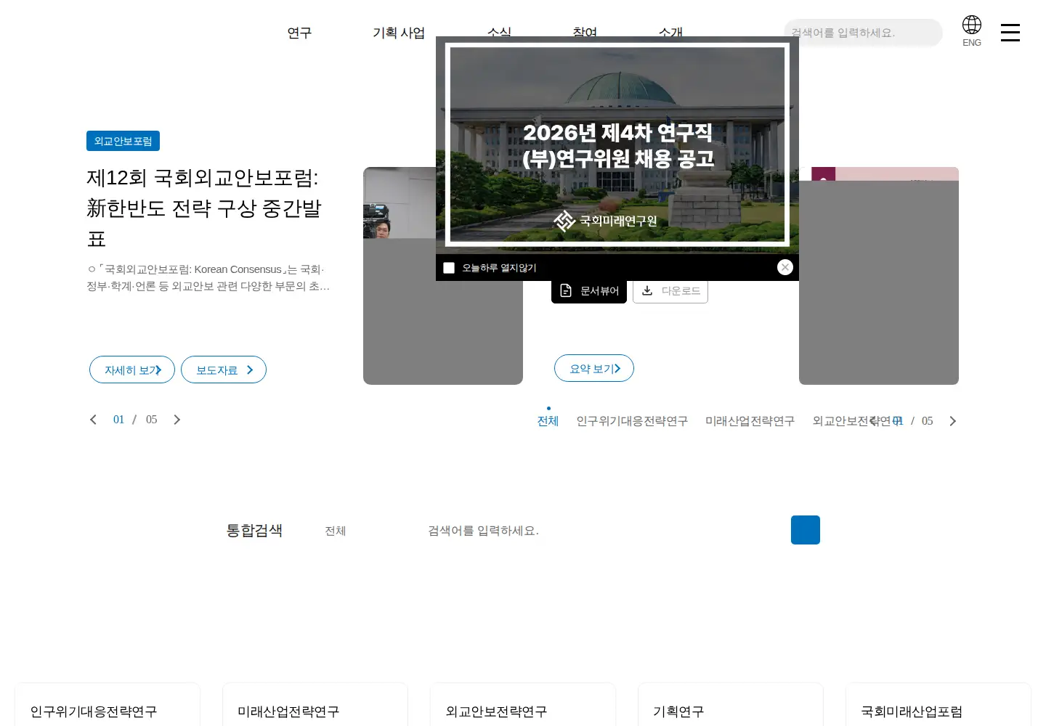
Task: Click the recruitment notice popup banner
Action: point(617,145)
